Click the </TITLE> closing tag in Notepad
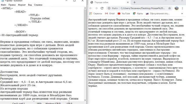 click(35, 22)
